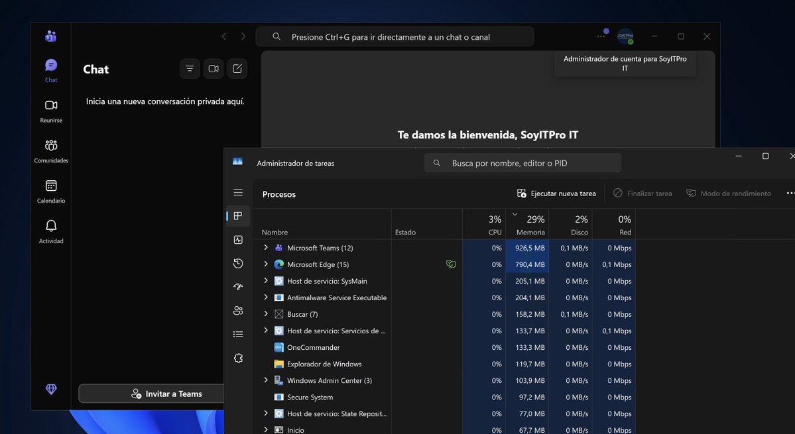The width and height of the screenshot is (795, 434).
Task: Select the Procesos page icon in Task Manager
Action: coord(238,216)
